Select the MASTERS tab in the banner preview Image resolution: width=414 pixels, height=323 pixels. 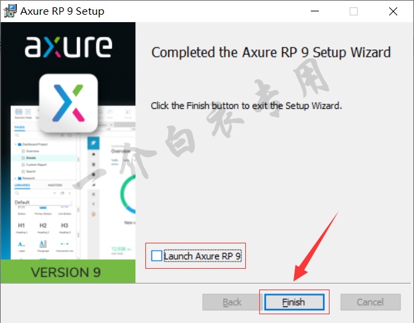(55, 185)
